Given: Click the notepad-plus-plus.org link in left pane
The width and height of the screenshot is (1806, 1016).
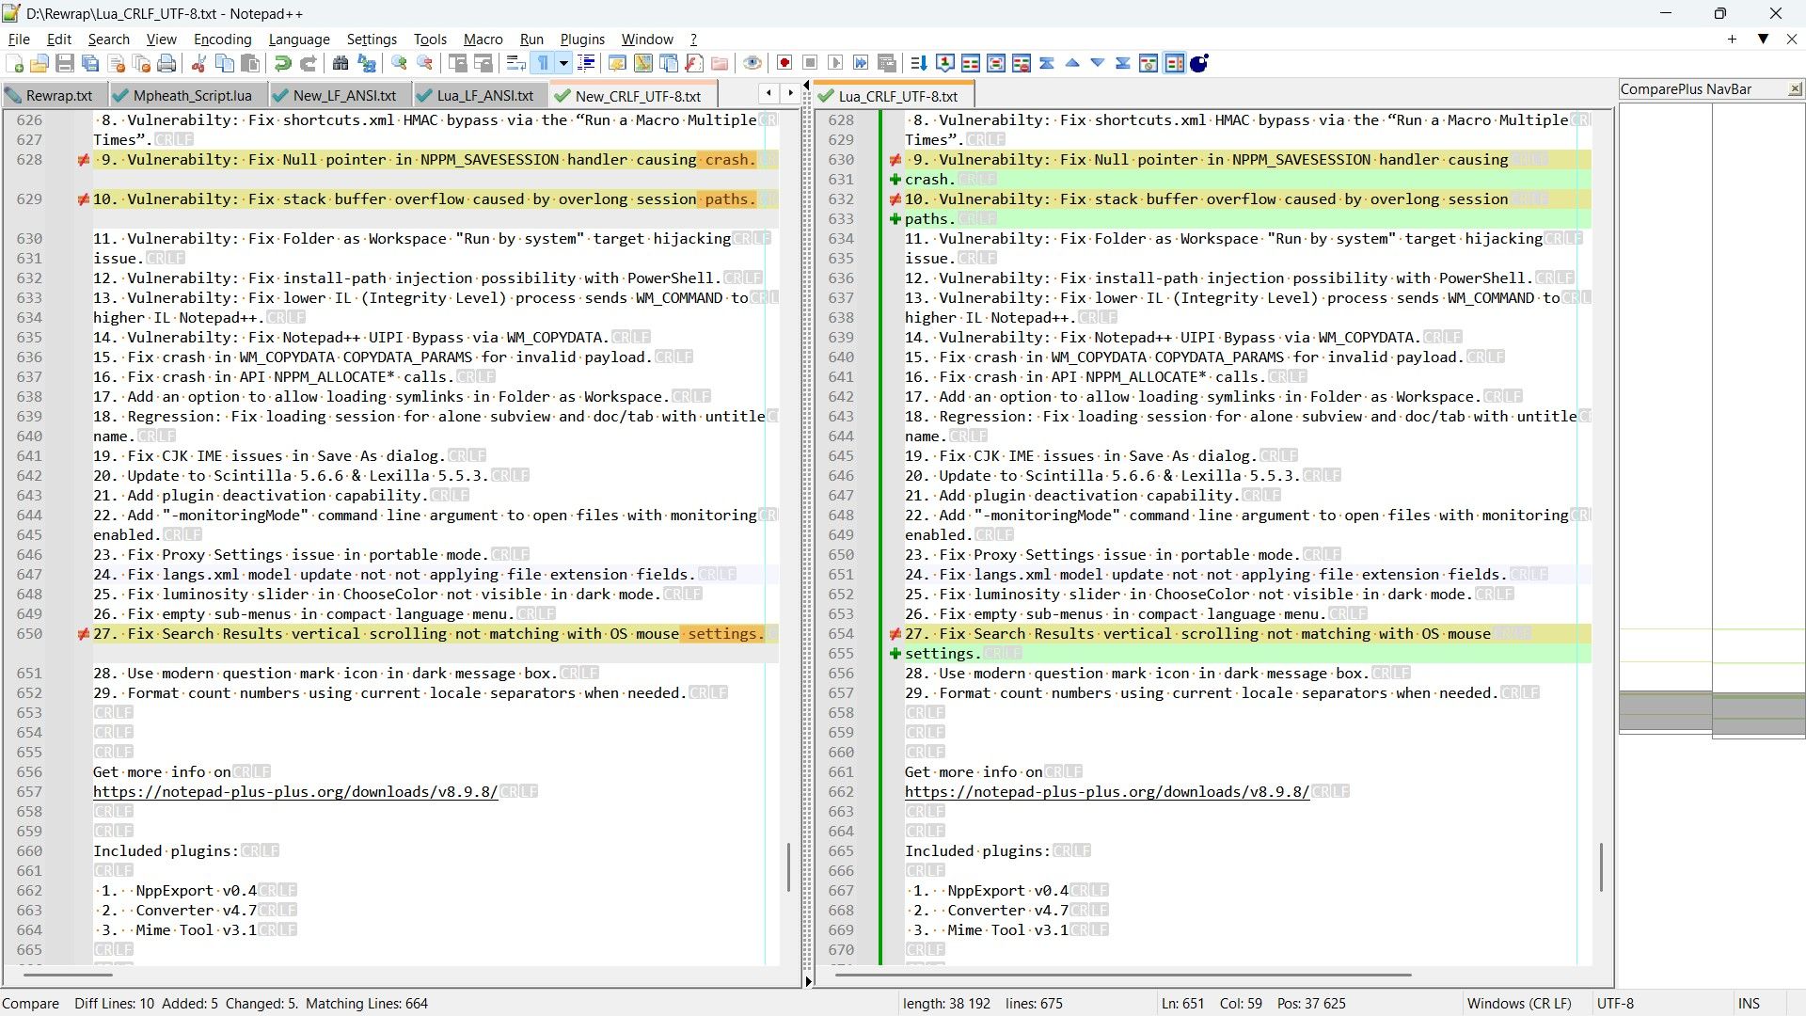Looking at the screenshot, I should 294,792.
